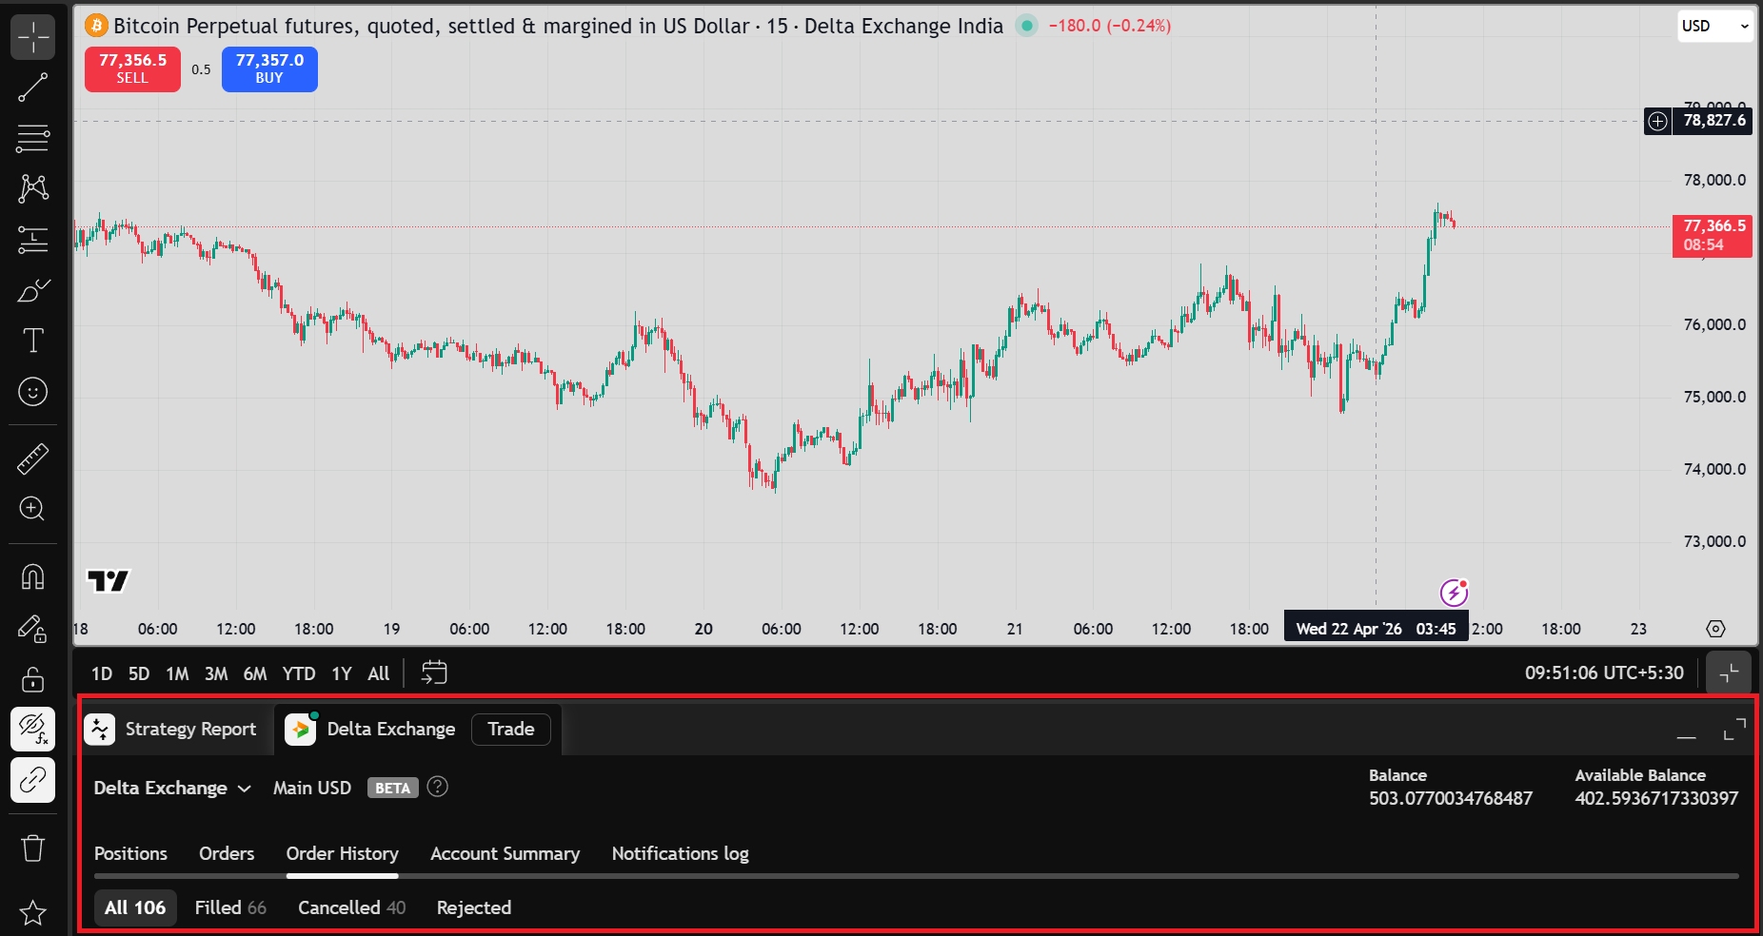The width and height of the screenshot is (1763, 936).
Task: Filter by Filled 66 orders
Action: [230, 907]
